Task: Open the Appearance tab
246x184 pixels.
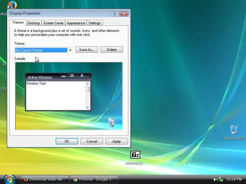Action: (x=76, y=23)
